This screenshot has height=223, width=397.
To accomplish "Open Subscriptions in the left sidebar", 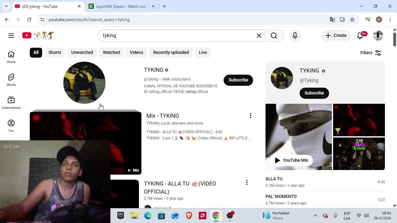I will click(x=11, y=103).
